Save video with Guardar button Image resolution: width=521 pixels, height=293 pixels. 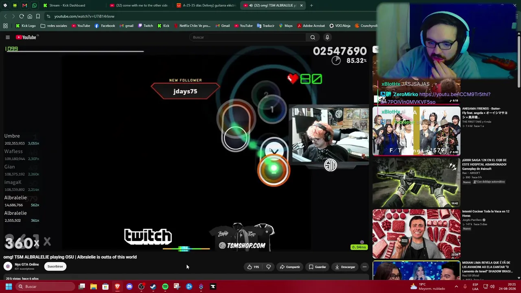(x=317, y=267)
